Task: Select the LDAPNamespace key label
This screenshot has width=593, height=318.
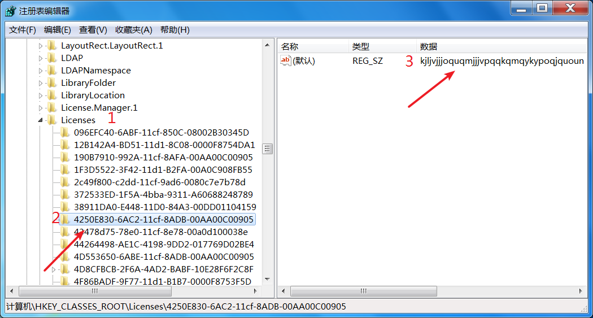Action: pos(95,71)
